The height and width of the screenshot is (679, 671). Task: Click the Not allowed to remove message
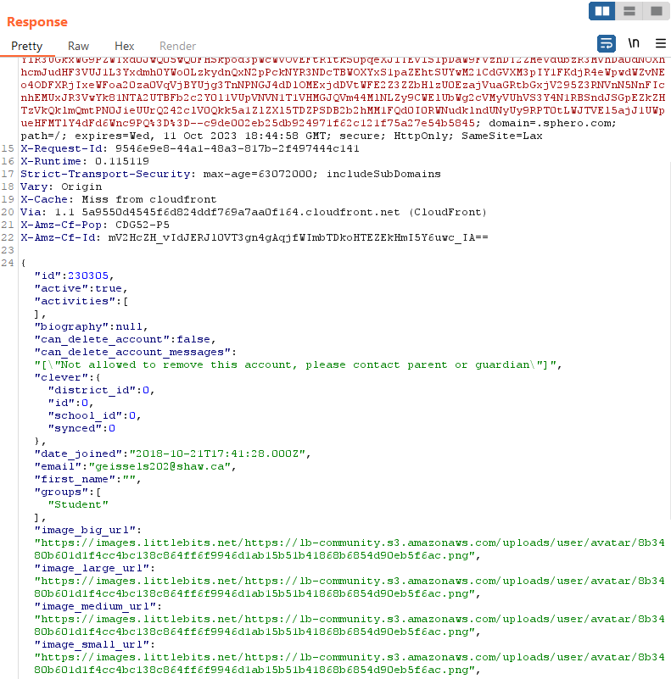pos(298,365)
